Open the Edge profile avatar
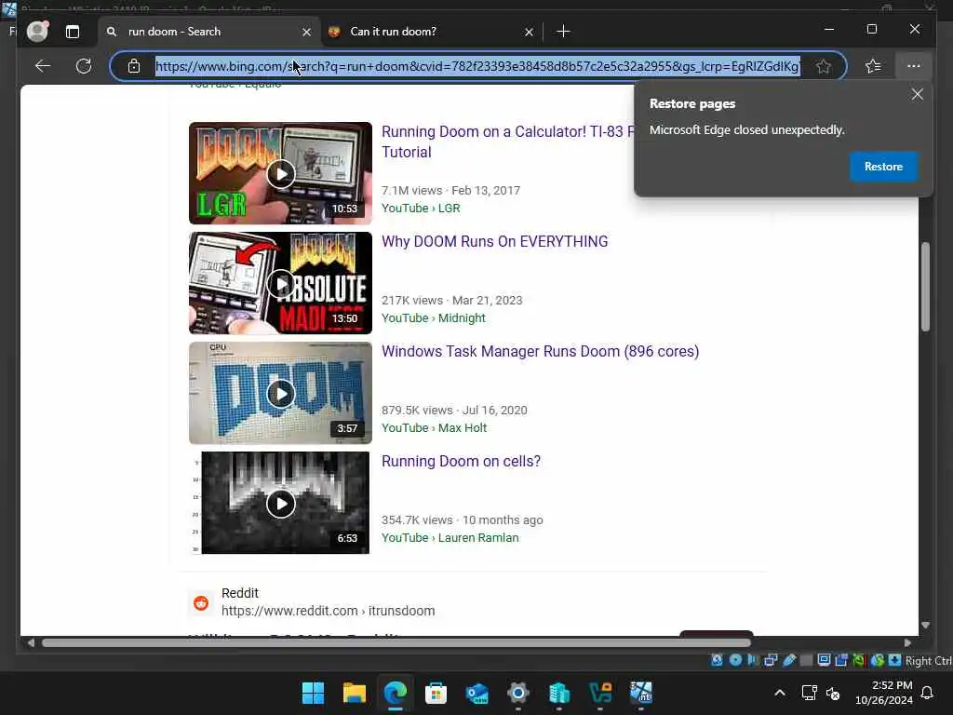 coord(37,31)
